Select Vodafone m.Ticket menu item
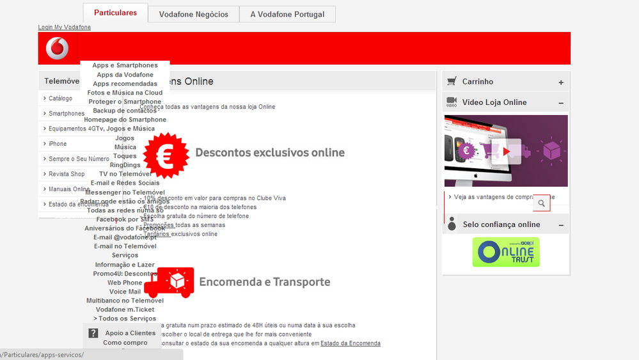Image resolution: width=639 pixels, height=360 pixels. [125, 309]
